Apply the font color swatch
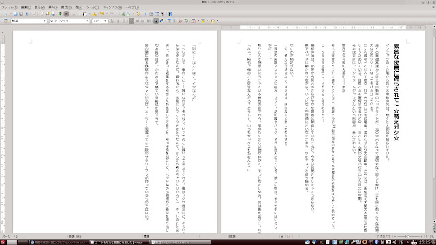The width and height of the screenshot is (436, 245). click(193, 21)
